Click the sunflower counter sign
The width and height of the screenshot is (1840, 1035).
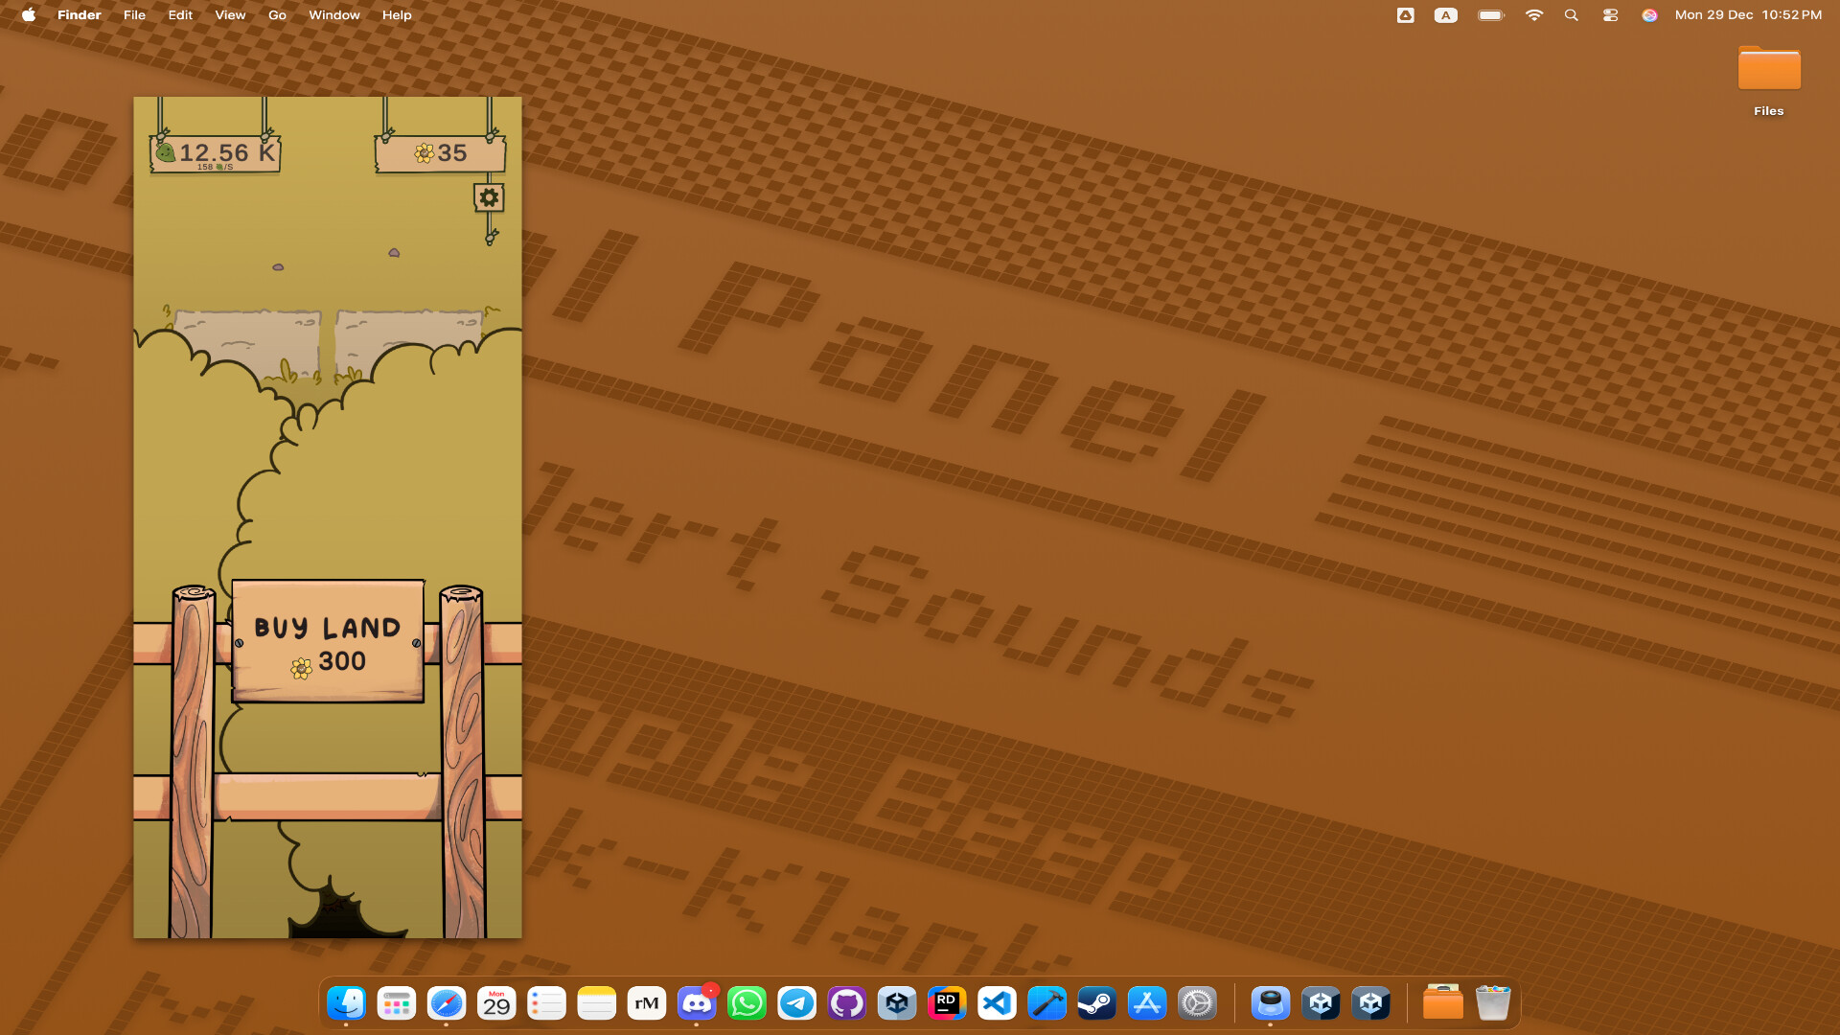pyautogui.click(x=440, y=152)
